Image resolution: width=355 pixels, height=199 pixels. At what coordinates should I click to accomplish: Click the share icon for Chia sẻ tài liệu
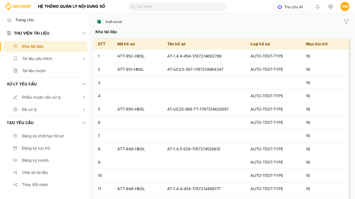pyautogui.click(x=16, y=172)
